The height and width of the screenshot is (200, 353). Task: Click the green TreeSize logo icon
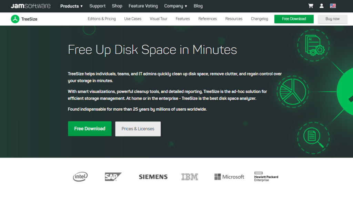tap(15, 19)
